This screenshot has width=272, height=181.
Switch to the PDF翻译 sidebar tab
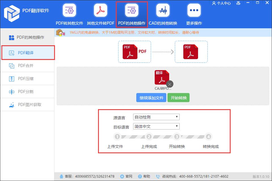click(x=27, y=53)
